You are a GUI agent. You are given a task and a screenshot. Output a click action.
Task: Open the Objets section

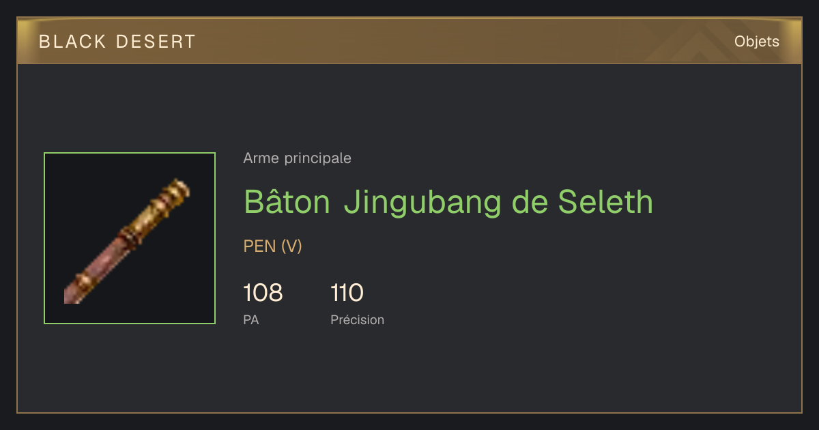[757, 42]
